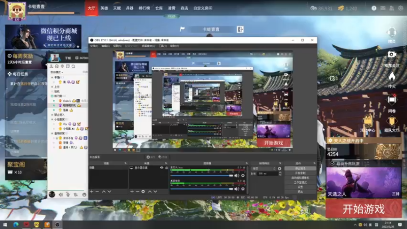Expand the 上分 channel in the tree
Image resolution: width=407 pixels, height=229 pixels.
52,87
